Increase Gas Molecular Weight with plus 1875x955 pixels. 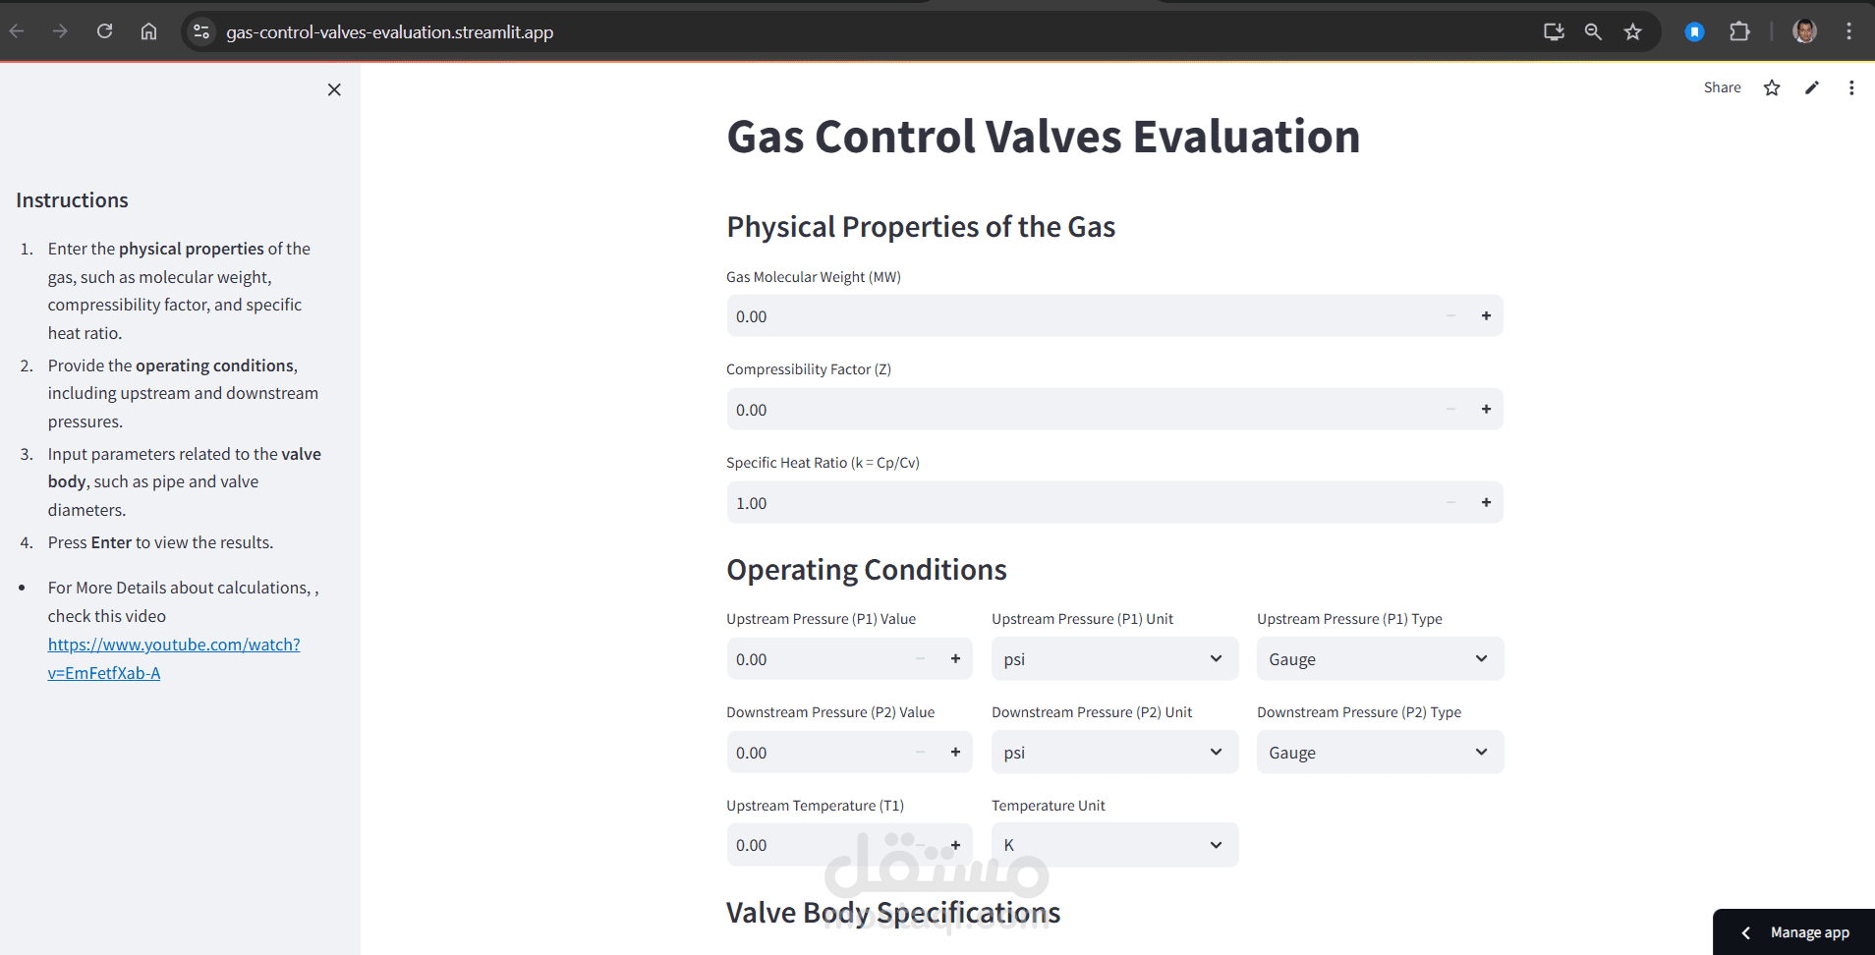click(x=1486, y=315)
